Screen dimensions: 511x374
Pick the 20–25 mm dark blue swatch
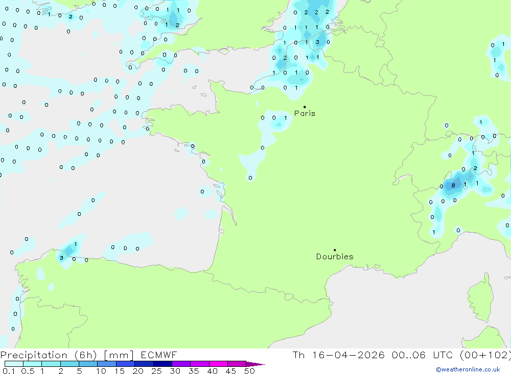(x=144, y=364)
